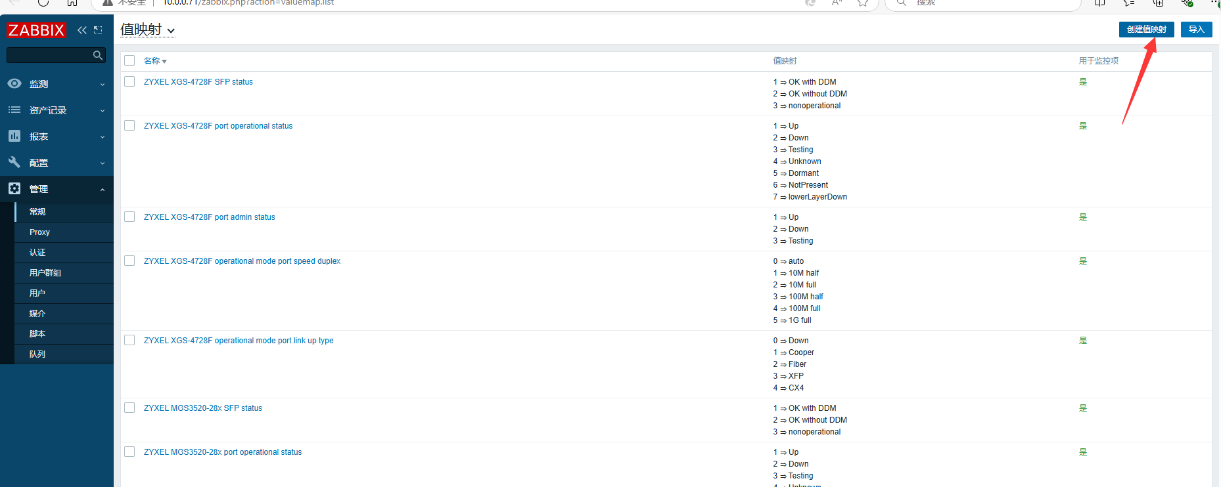Expand the 资产记录 menu chevron
Viewport: 1221px width, 487px height.
click(103, 110)
